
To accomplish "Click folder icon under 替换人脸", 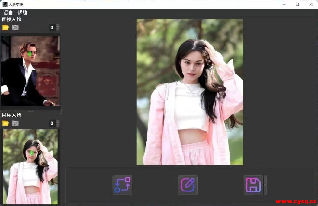I will [x=5, y=28].
